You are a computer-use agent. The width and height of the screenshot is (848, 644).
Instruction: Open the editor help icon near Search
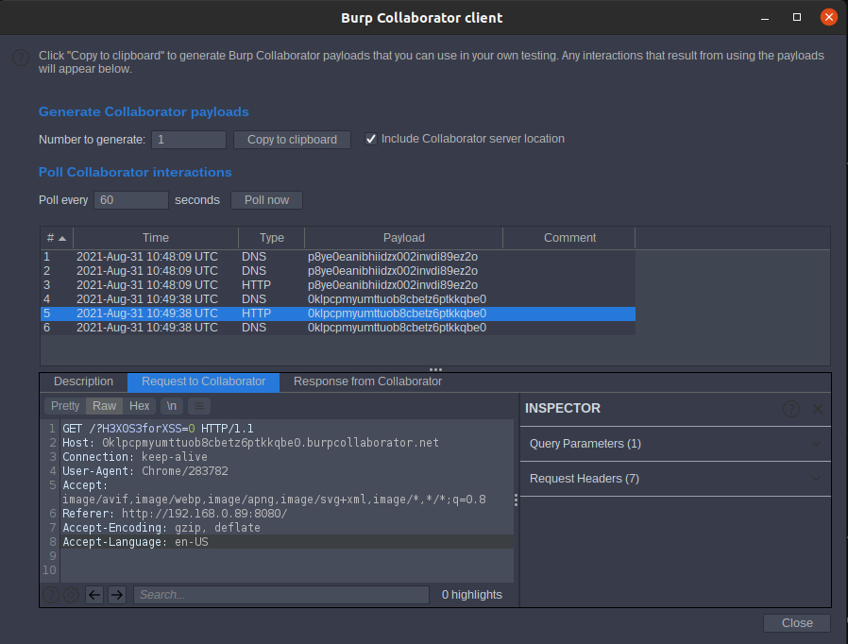tap(51, 595)
